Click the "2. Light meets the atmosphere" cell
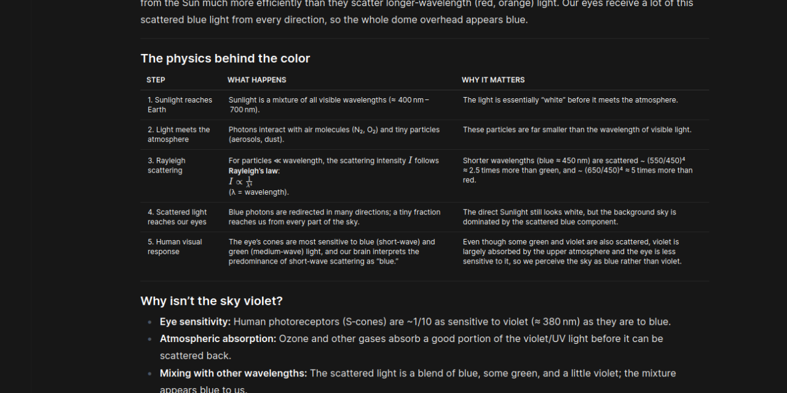The width and height of the screenshot is (787, 393). pyautogui.click(x=178, y=134)
